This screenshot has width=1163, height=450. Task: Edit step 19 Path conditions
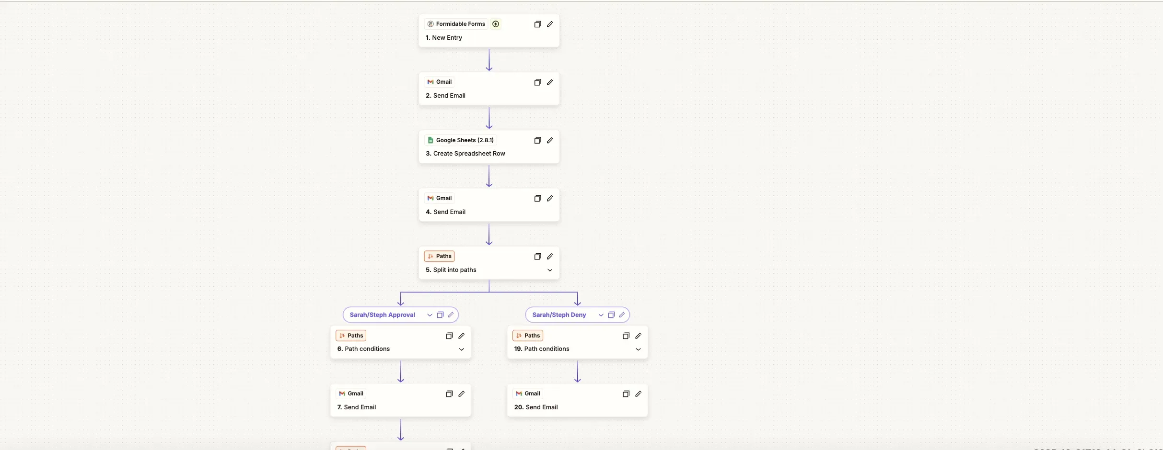[x=638, y=336]
